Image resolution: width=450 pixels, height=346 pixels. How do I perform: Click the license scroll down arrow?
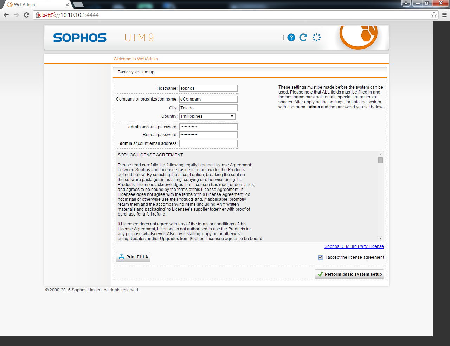pos(380,239)
